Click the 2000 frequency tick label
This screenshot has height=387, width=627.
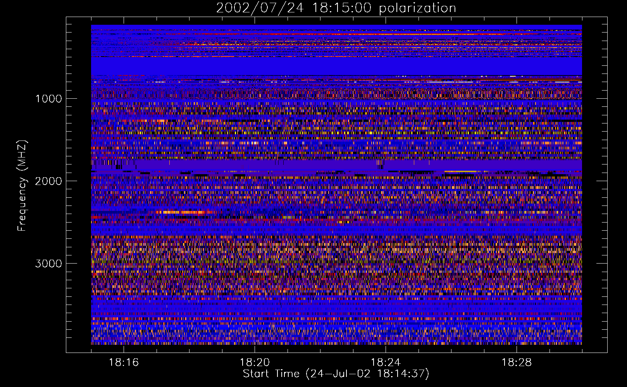pyautogui.click(x=48, y=181)
